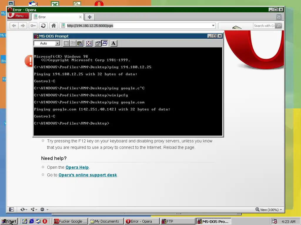Click the Mark tool in the MS-DOS Prompt toolbar

(x=66, y=43)
